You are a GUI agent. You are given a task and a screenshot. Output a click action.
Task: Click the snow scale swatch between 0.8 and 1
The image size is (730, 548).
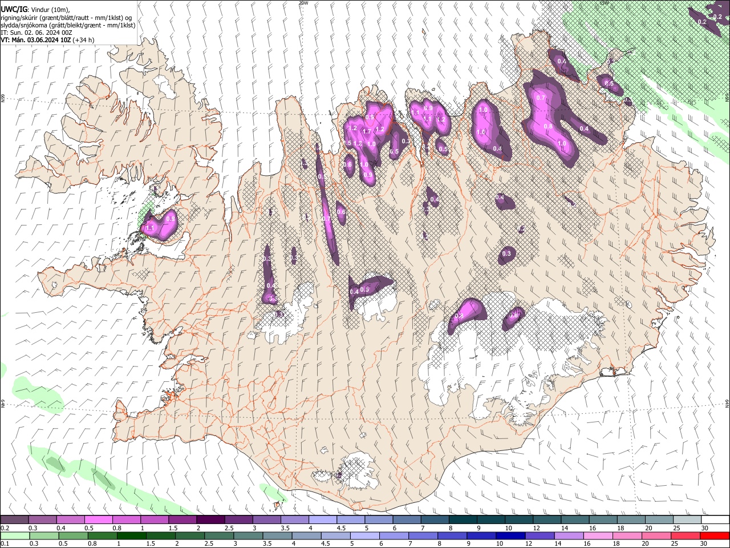click(126, 520)
